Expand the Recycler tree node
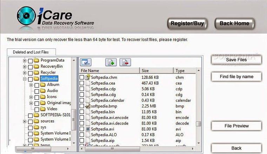Image resolution: width=267 pixels, height=154 pixels. [25, 73]
